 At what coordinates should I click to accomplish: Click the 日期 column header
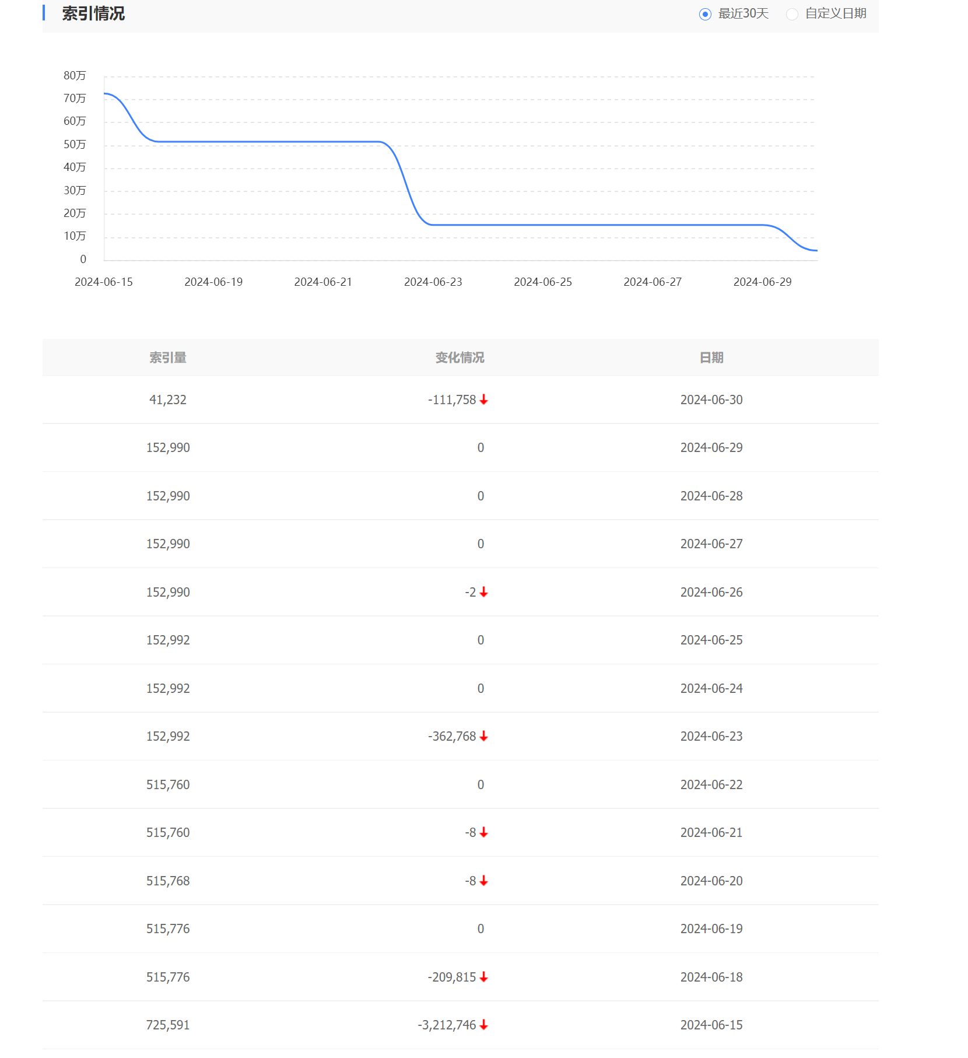[711, 358]
